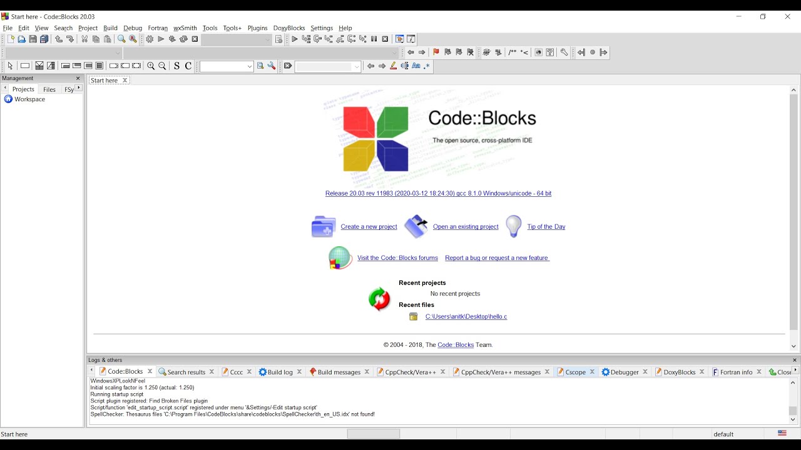Toggle source comments with the C icon

click(188, 66)
